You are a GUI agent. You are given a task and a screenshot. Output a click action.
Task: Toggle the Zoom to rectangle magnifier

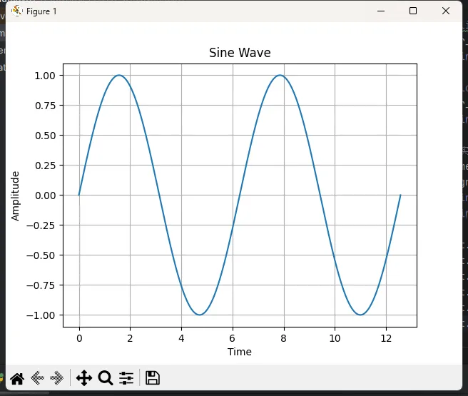[x=106, y=378]
